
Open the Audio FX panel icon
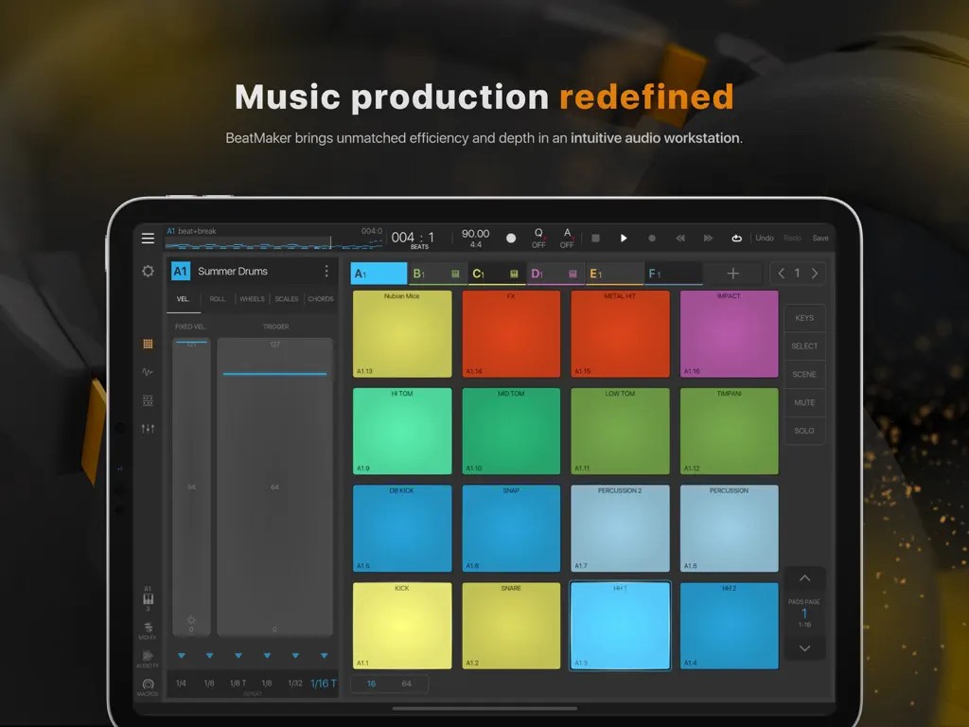148,657
